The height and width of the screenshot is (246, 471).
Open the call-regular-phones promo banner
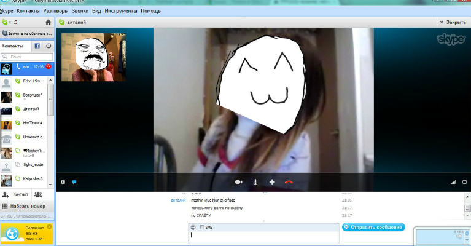(x=27, y=33)
